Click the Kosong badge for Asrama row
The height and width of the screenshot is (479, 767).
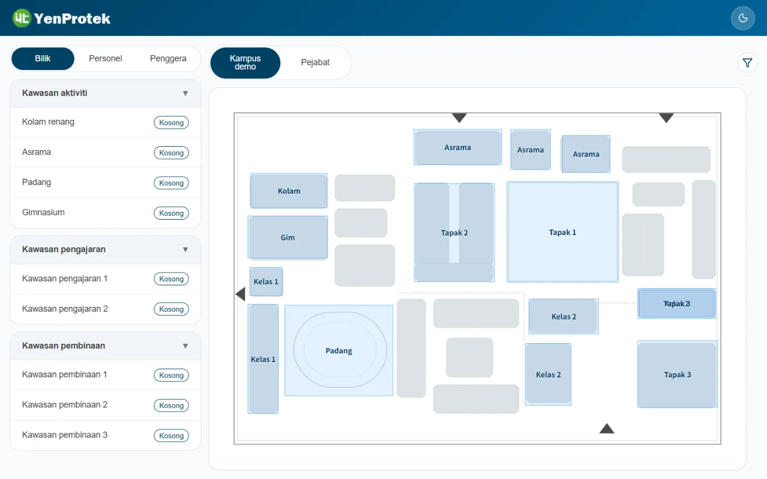[171, 152]
